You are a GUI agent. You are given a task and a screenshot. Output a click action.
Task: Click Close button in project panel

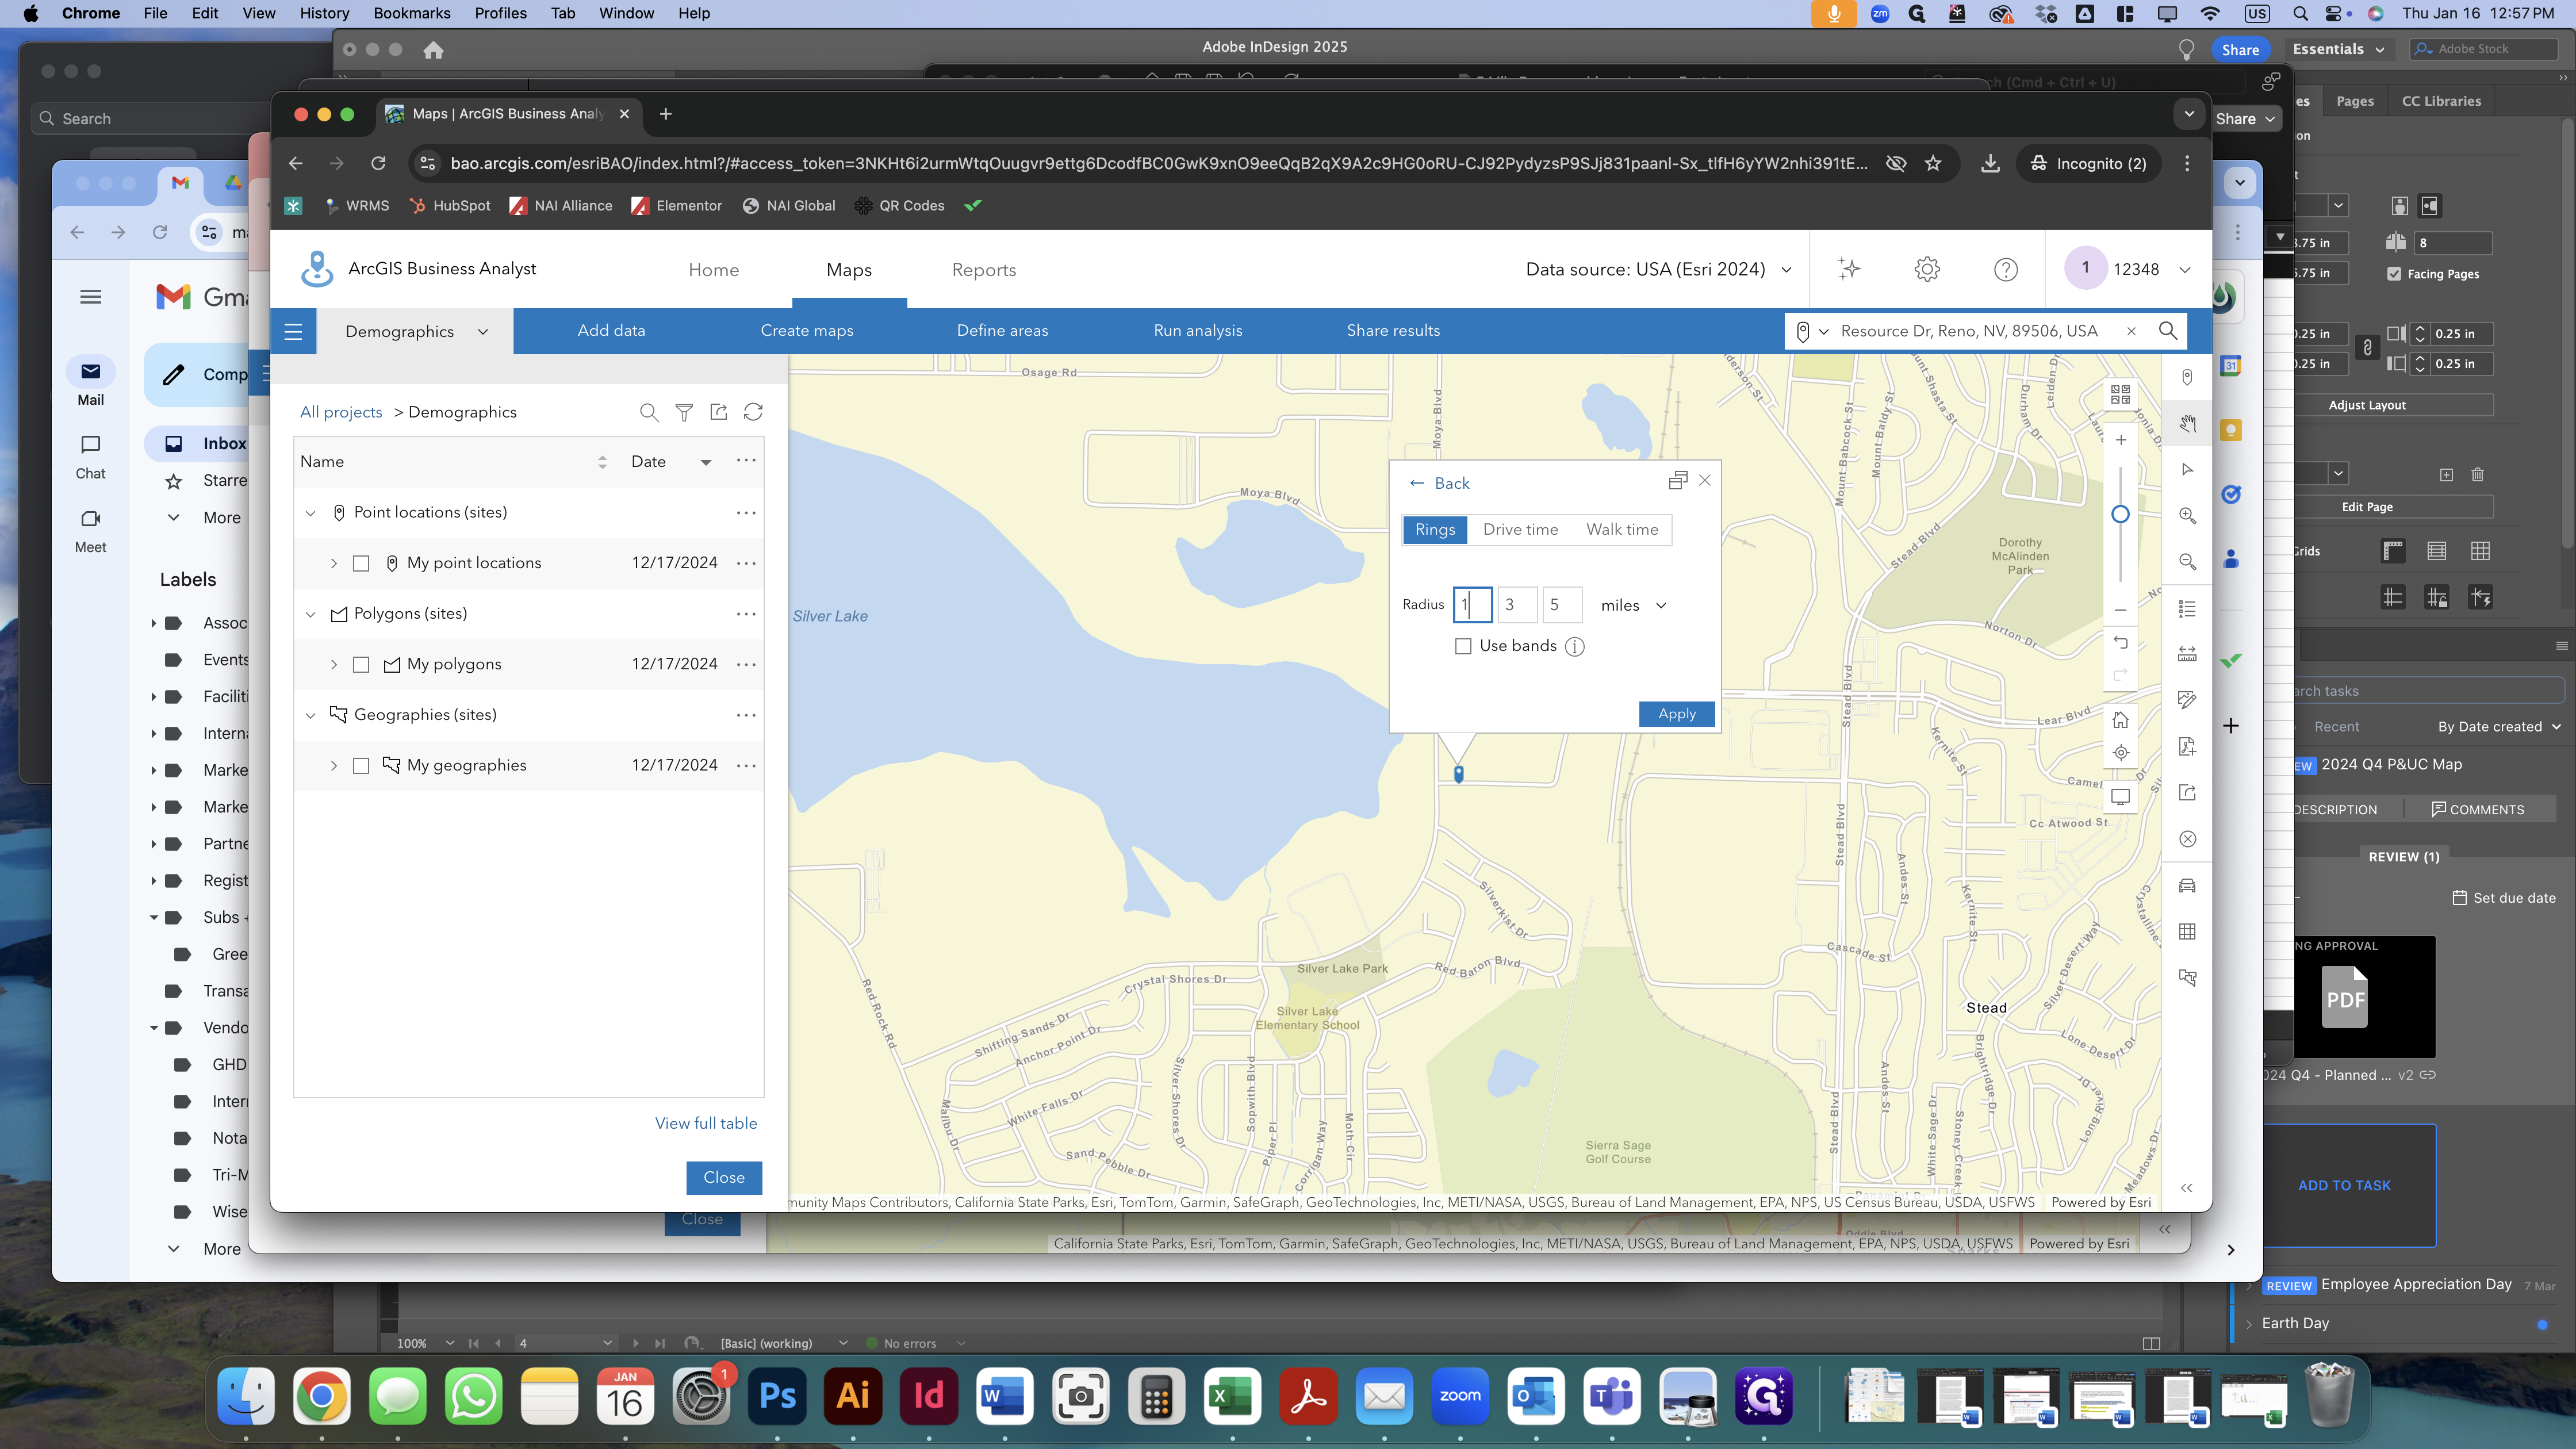pos(723,1177)
